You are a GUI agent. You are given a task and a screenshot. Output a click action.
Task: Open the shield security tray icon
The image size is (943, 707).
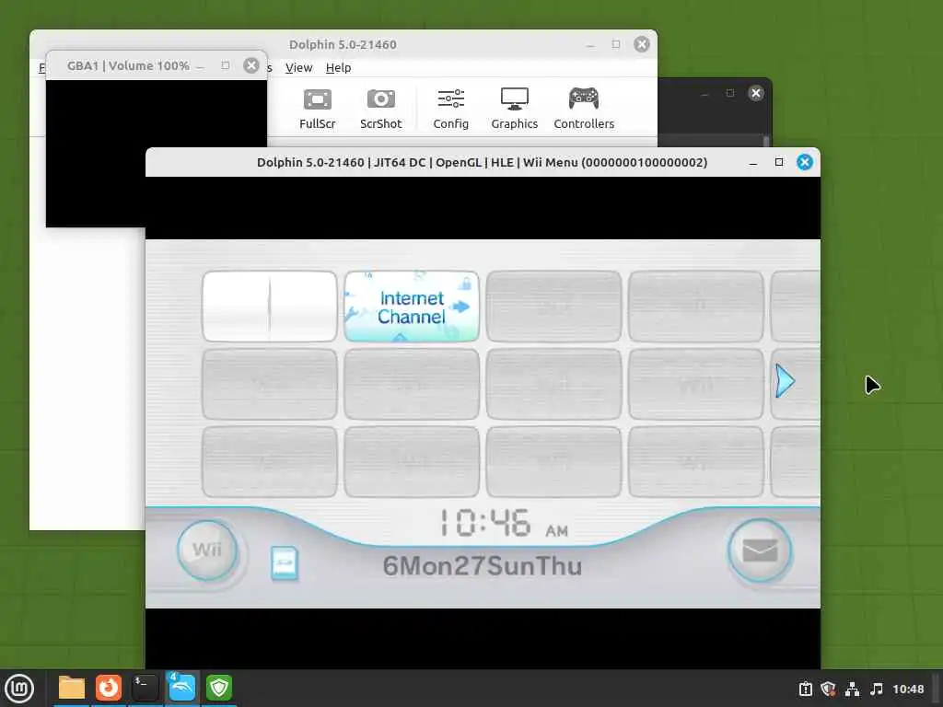tap(829, 689)
